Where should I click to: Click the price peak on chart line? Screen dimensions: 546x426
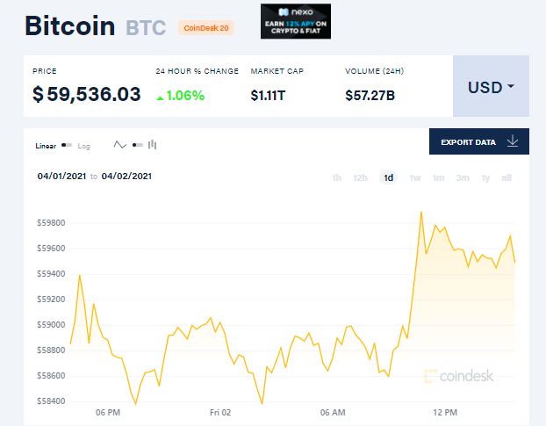(x=422, y=212)
